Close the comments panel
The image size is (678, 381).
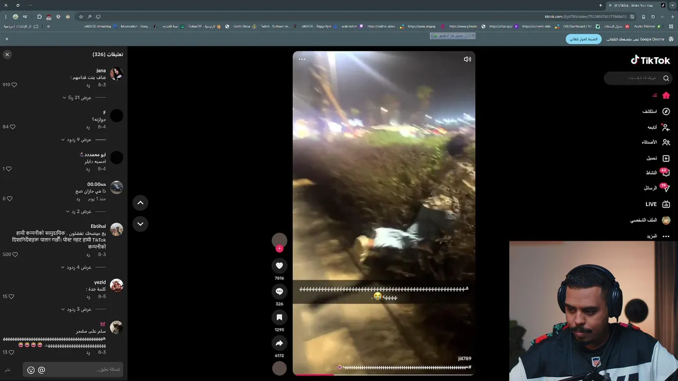point(7,55)
